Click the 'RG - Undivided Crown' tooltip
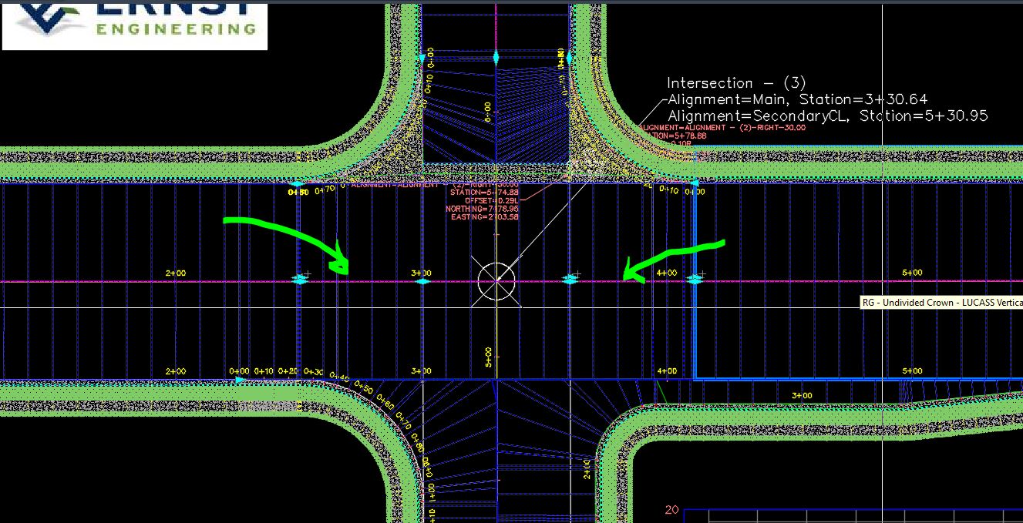Image resolution: width=1023 pixels, height=523 pixels. (941, 303)
